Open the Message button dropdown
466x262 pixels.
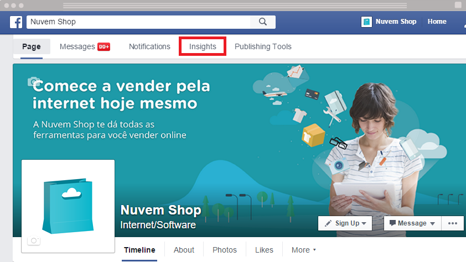point(412,223)
